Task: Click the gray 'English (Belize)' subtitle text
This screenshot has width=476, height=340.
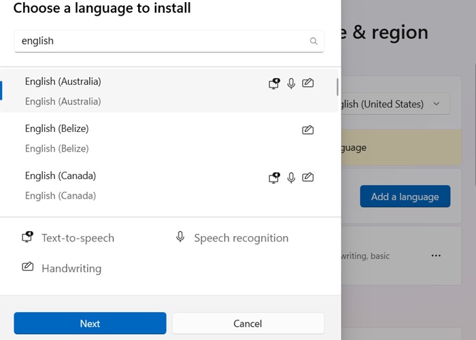Action: click(57, 148)
